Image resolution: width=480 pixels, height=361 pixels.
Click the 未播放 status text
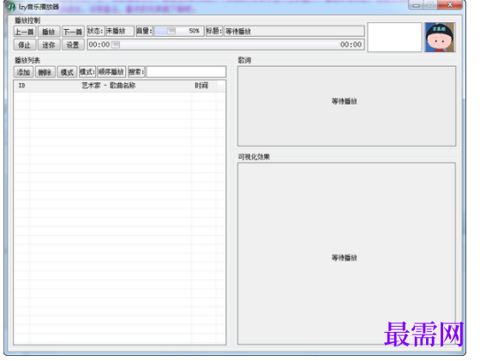pyautogui.click(x=116, y=31)
